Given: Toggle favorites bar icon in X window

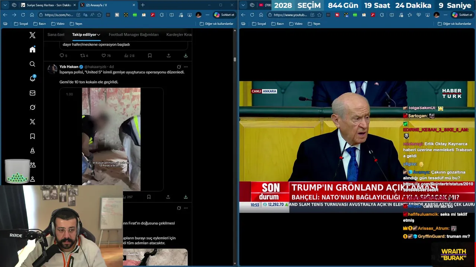Looking at the screenshot, I should [x=5, y=24].
